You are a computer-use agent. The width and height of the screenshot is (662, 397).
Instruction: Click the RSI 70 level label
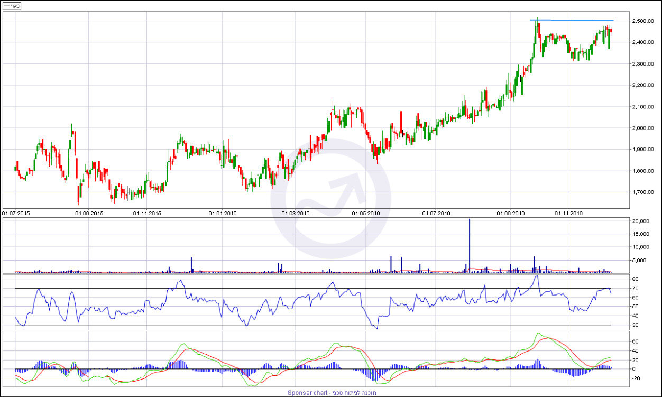click(x=636, y=289)
